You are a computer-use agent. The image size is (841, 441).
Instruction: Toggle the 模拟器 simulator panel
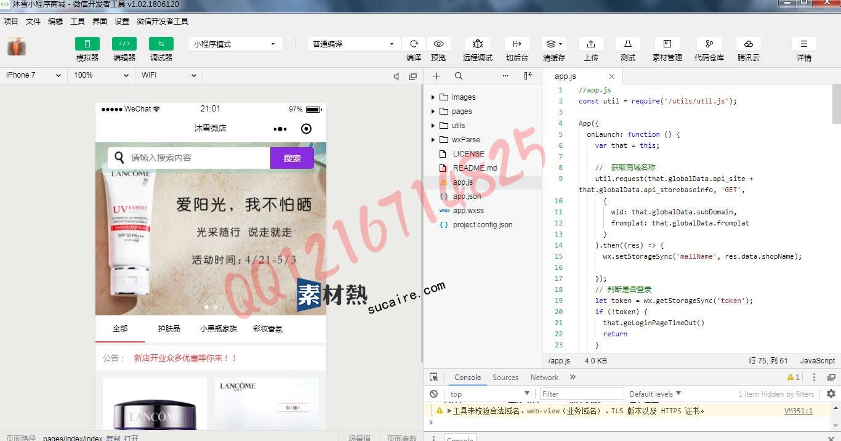[x=87, y=44]
